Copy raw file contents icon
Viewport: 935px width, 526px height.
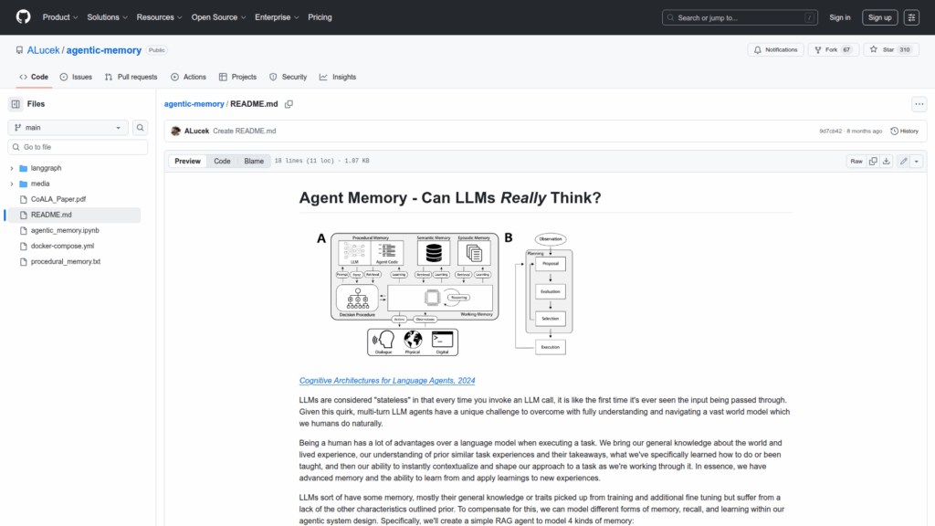[873, 161]
